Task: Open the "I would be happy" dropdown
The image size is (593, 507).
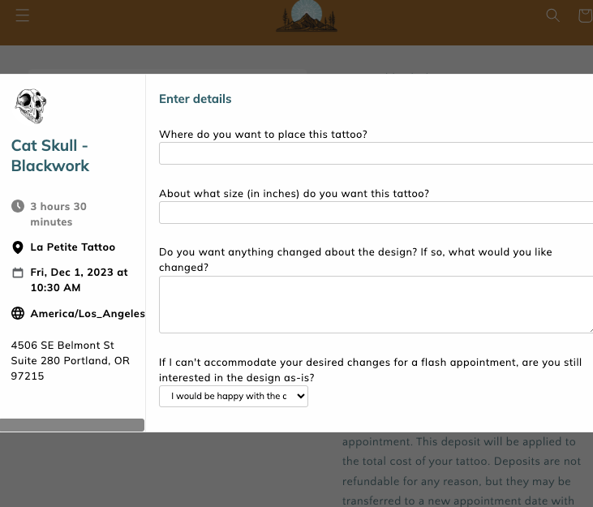Action: pyautogui.click(x=234, y=396)
